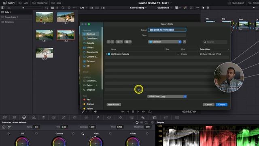Screen dimensions: 259x146
Task: Open the gallery three-dot options menu
Action: click(x=75, y=8)
